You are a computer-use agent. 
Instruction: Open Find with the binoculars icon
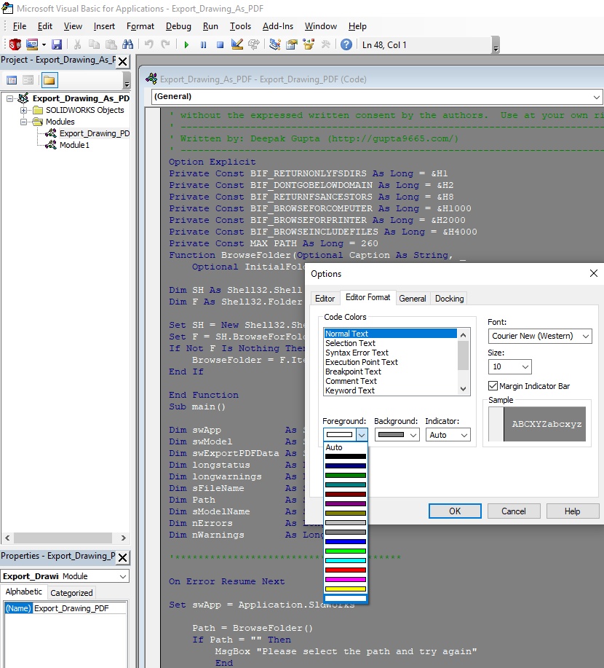127,44
